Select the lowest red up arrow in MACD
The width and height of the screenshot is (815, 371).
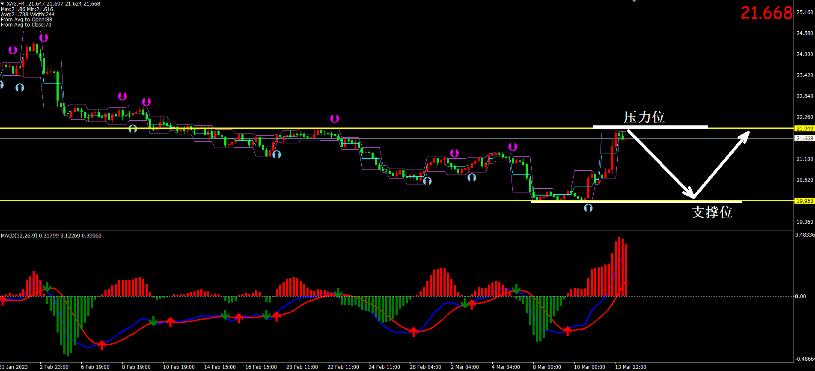coord(101,345)
